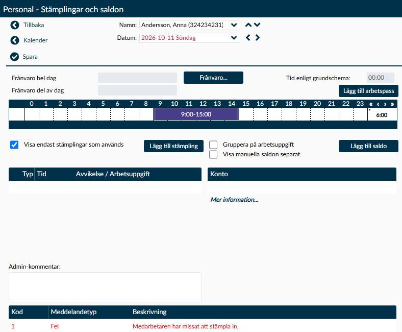Click the Kalender arrow icon
The height and width of the screenshot is (332, 402).
point(15,40)
